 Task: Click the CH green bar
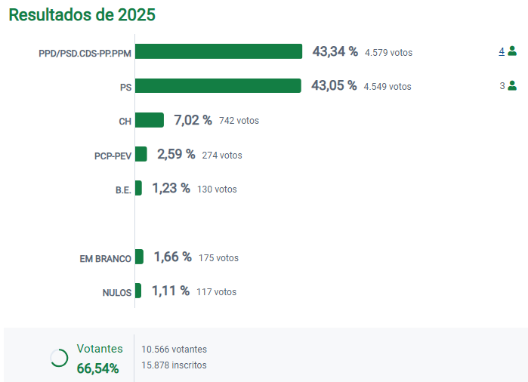coord(149,120)
